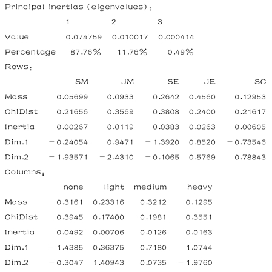Select the heavy Dim.2 value -1.9760
This screenshot has width=272, height=272.
(195, 262)
